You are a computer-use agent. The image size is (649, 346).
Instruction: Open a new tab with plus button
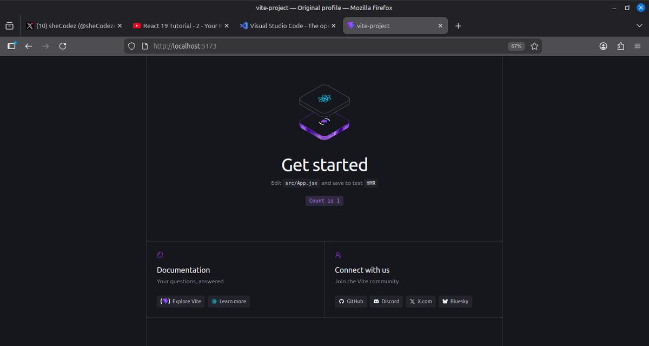(458, 25)
